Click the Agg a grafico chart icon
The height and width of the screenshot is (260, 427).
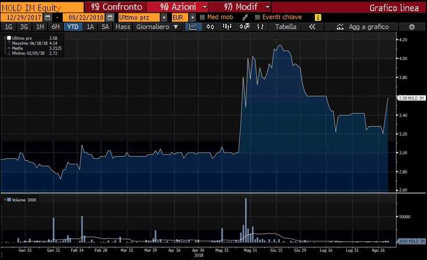[x=340, y=27]
